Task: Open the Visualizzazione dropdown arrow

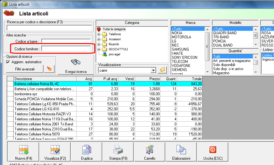Action: 153,70
